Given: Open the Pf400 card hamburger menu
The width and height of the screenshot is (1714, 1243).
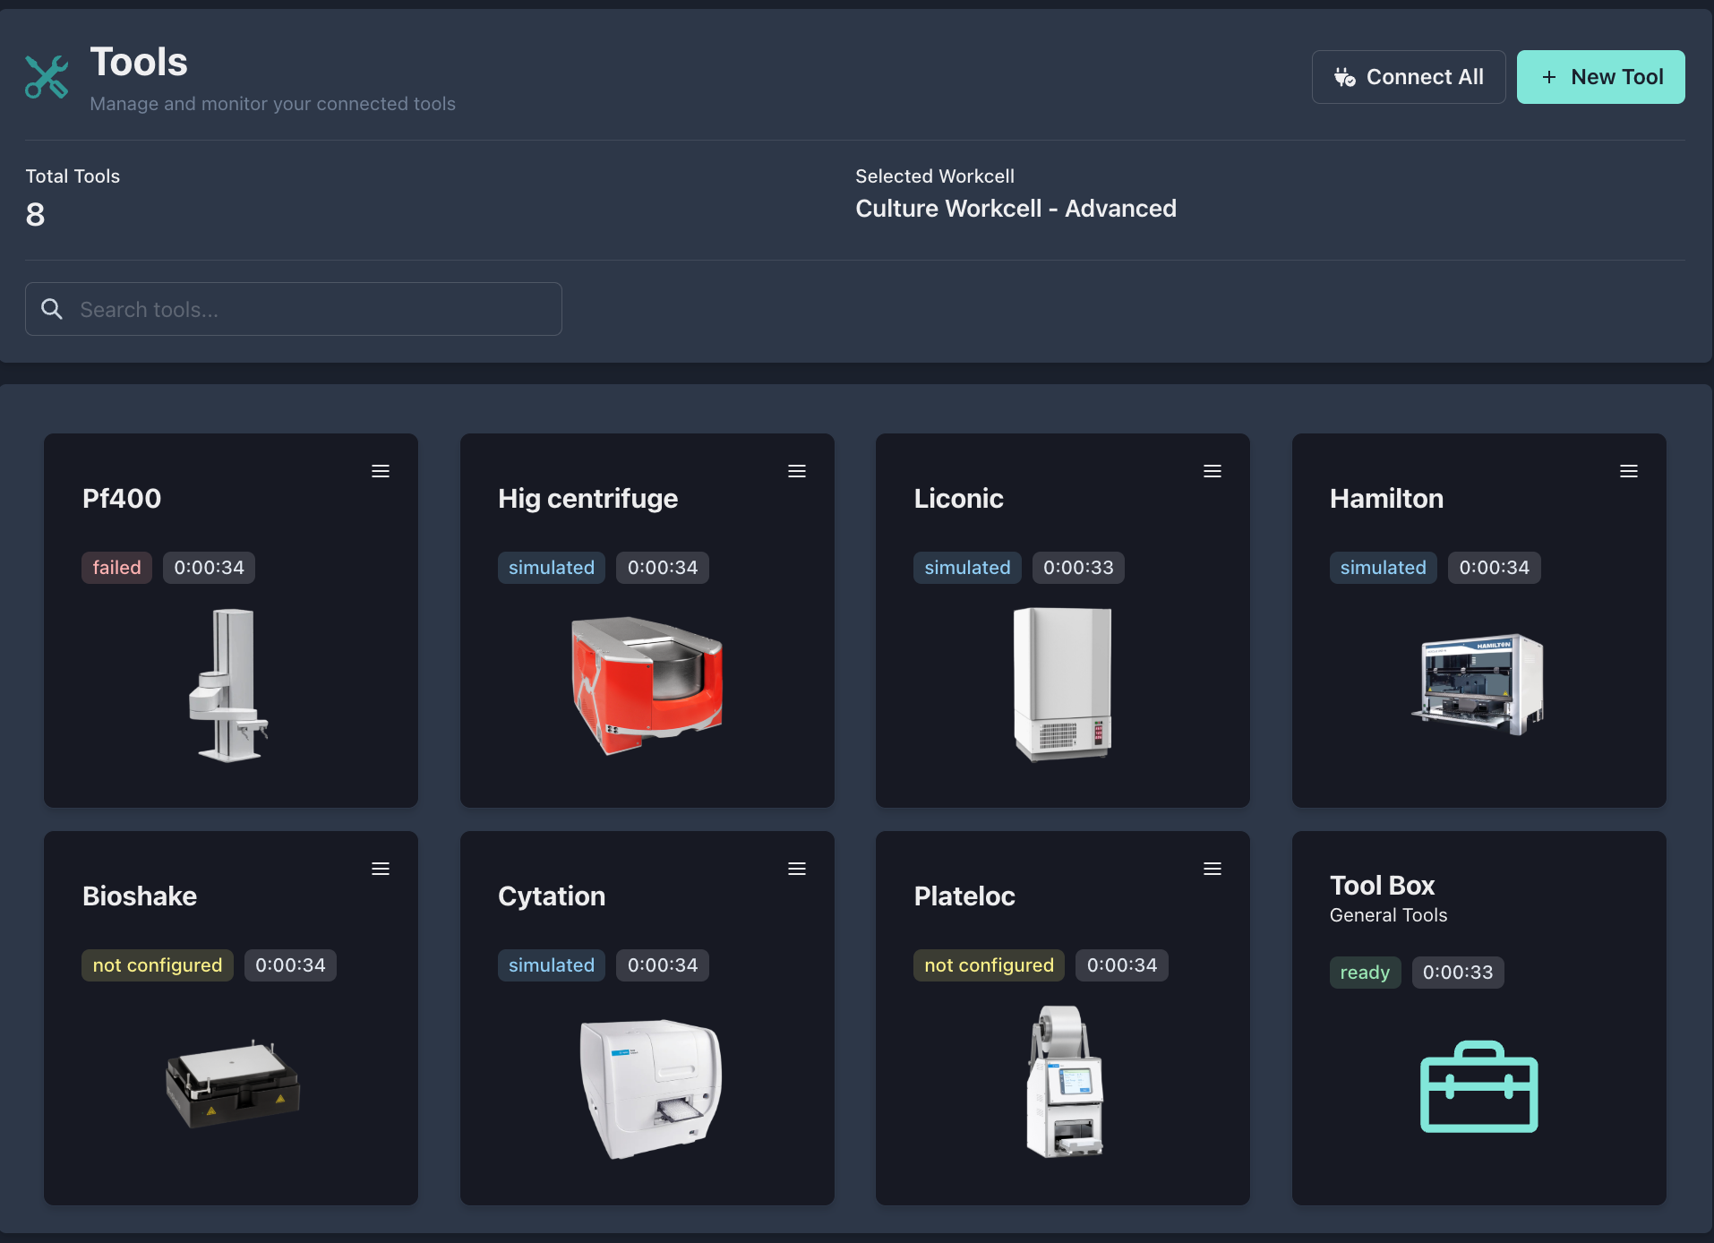Looking at the screenshot, I should [381, 471].
